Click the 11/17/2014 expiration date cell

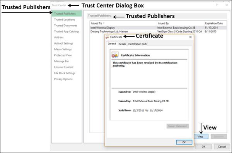(211, 28)
